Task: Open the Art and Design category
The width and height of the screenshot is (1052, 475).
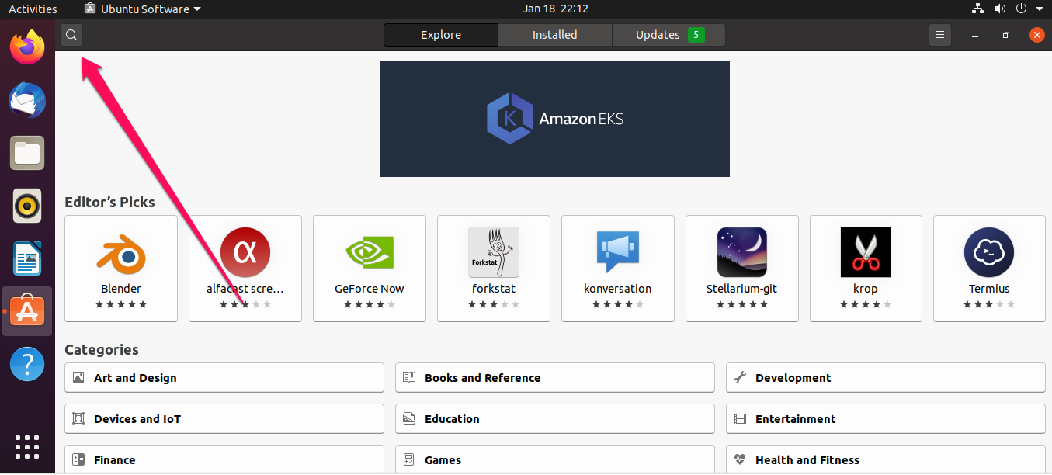Action: (224, 377)
